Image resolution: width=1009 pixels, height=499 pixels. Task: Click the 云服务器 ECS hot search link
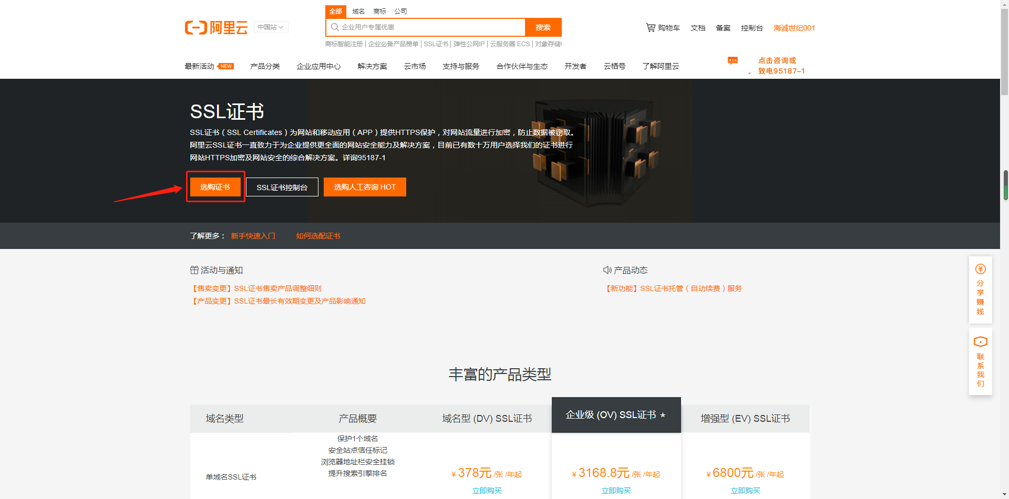[x=510, y=44]
